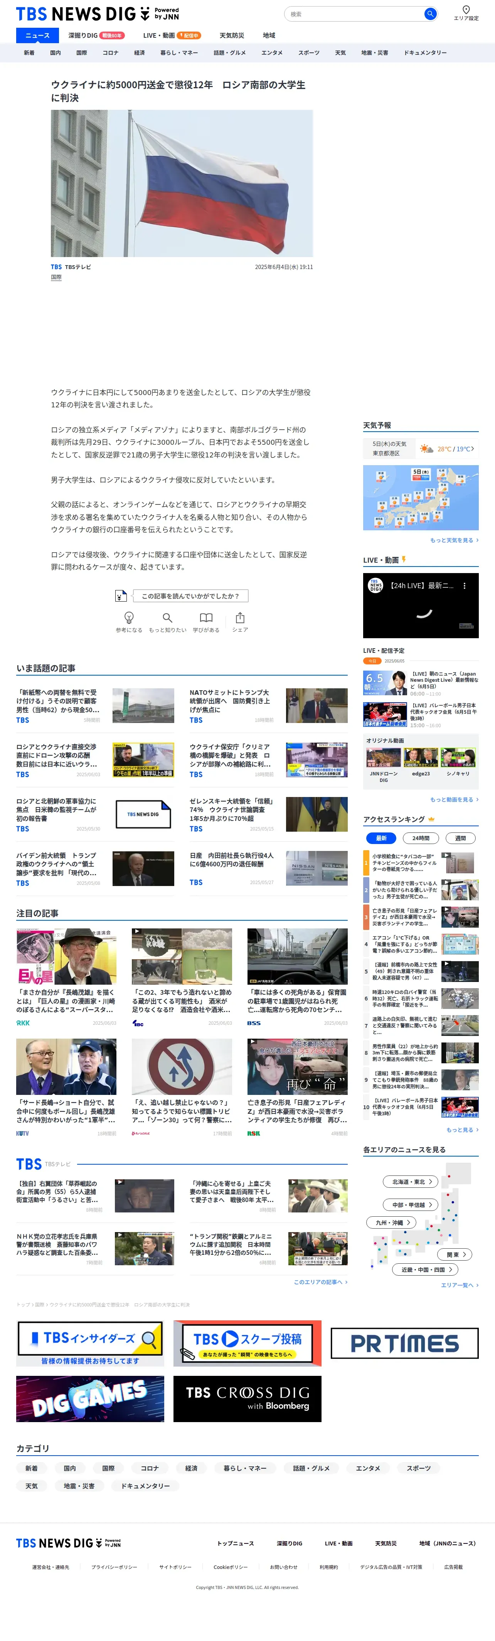The image size is (495, 1641).
Task: Open the Cookieポリシー footer link
Action: (x=231, y=1567)
